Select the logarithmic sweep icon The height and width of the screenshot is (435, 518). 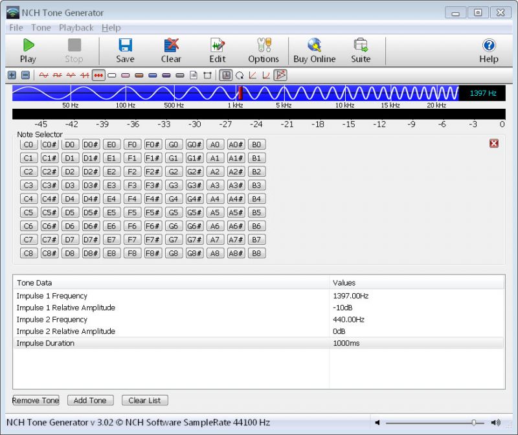tap(266, 75)
